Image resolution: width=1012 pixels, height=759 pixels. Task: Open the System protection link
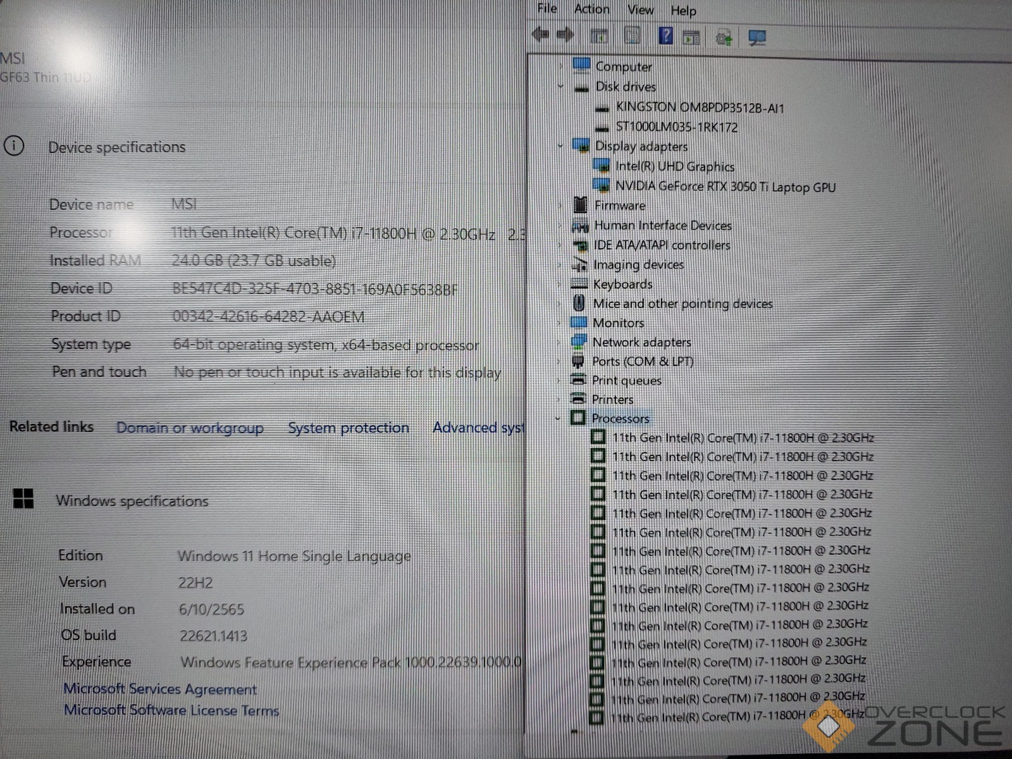349,428
